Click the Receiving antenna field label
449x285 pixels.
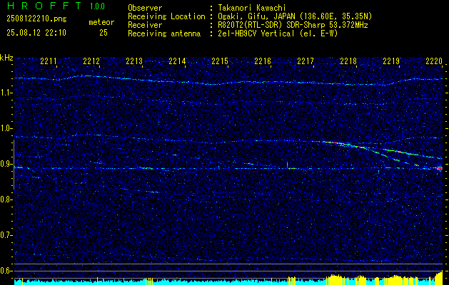pos(164,33)
